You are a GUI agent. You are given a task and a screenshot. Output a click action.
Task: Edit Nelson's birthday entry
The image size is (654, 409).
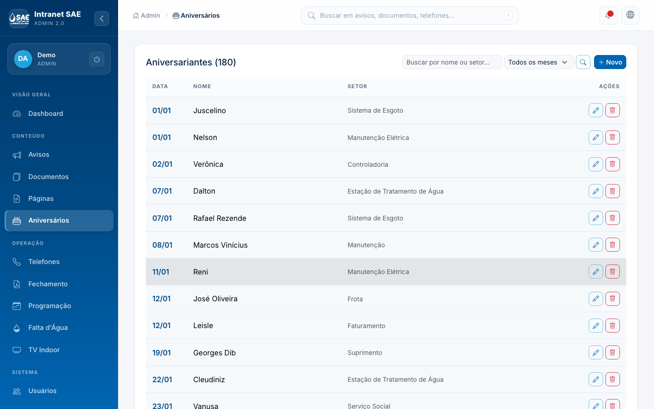point(596,137)
